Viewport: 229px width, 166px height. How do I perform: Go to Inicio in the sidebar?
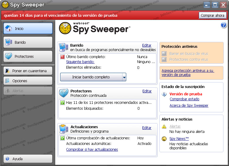click(x=28, y=28)
